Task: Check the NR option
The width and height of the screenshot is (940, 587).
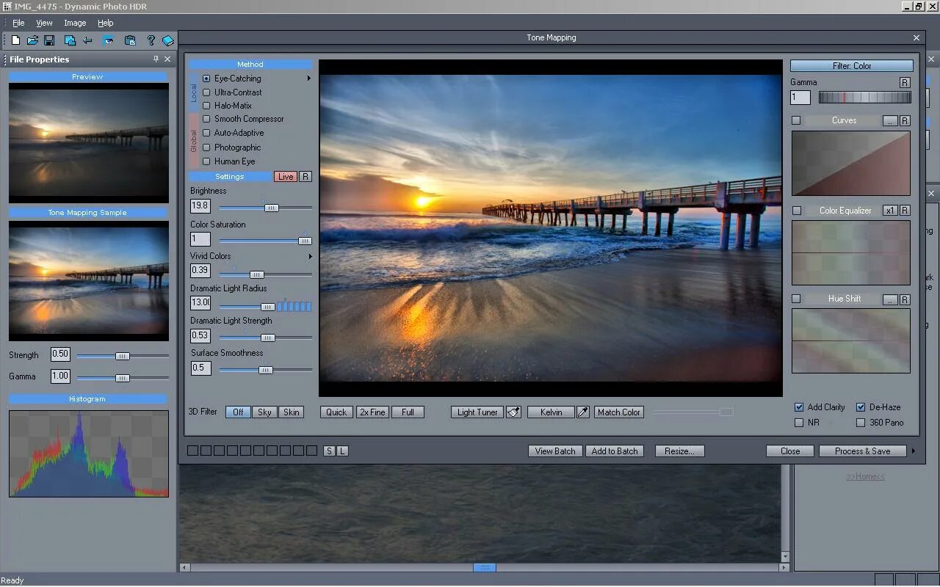Action: point(799,423)
